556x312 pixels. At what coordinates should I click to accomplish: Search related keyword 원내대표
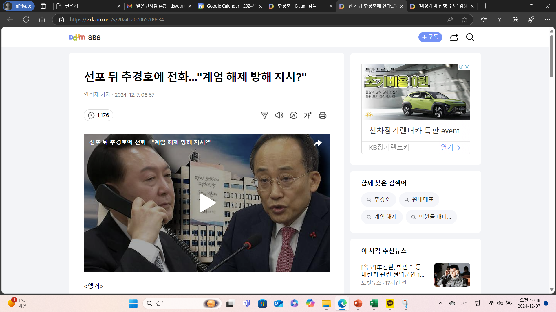(x=419, y=200)
